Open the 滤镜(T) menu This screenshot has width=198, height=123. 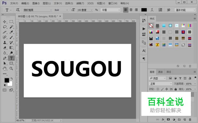(x=80, y=3)
